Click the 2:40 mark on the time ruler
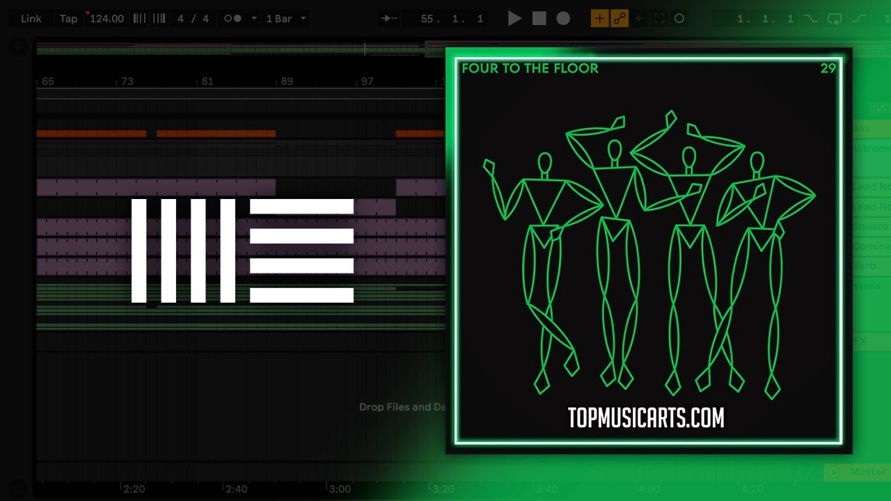This screenshot has height=501, width=891. pos(237,489)
